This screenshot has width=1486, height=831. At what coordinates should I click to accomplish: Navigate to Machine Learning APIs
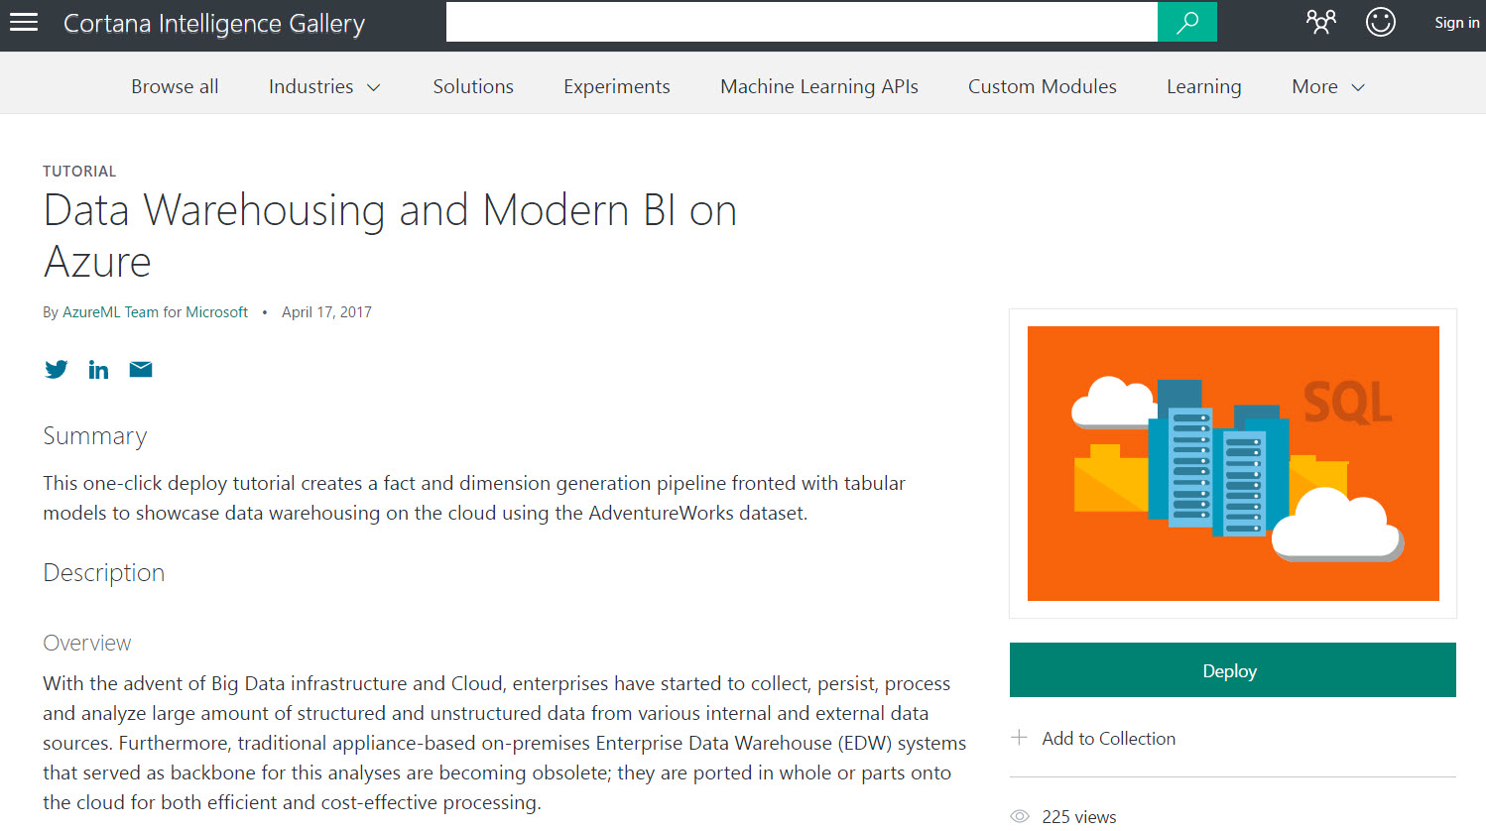[x=819, y=86]
